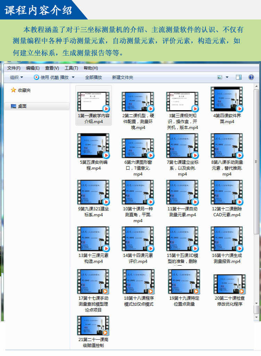Screen dimensions: 261x356
Task: Click file name 14第十四课元素评价.mp4
Action: (138, 258)
